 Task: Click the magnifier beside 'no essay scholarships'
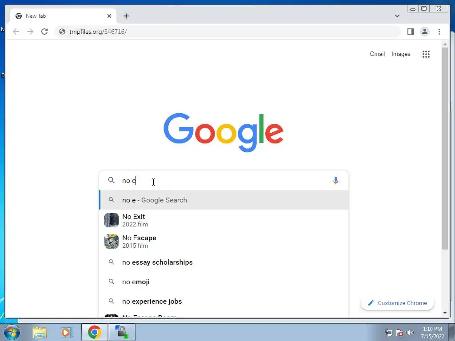tap(111, 262)
